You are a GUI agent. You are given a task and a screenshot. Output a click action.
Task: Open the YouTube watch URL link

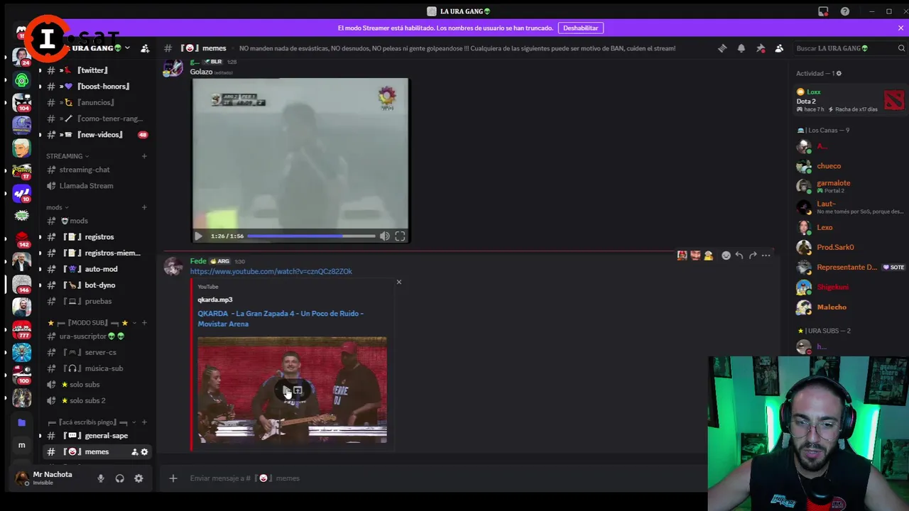271,271
